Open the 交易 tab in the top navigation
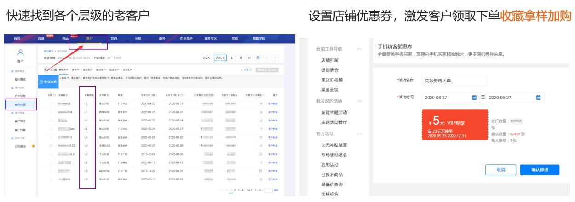575x202 pixels. (138, 38)
